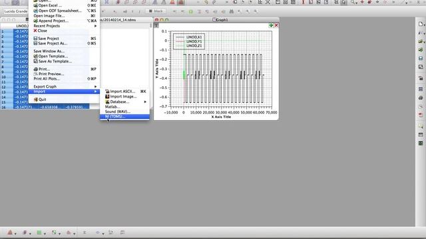Click the Graph1 window title bar
Screen dimensions: 426x239
click(x=216, y=20)
